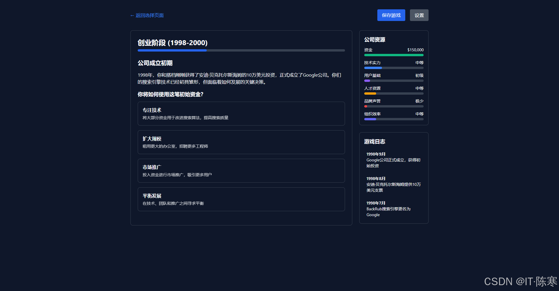Click the 极少 rating for 品牌声誉
This screenshot has height=291, width=559.
tap(420, 101)
